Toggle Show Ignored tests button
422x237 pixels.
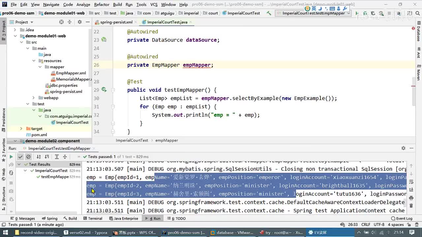pyautogui.click(x=28, y=157)
